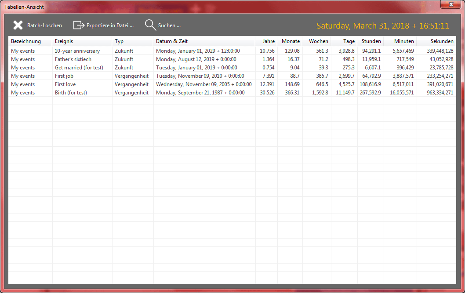Click the current date and time display
This screenshot has height=293, width=465.
click(382, 26)
